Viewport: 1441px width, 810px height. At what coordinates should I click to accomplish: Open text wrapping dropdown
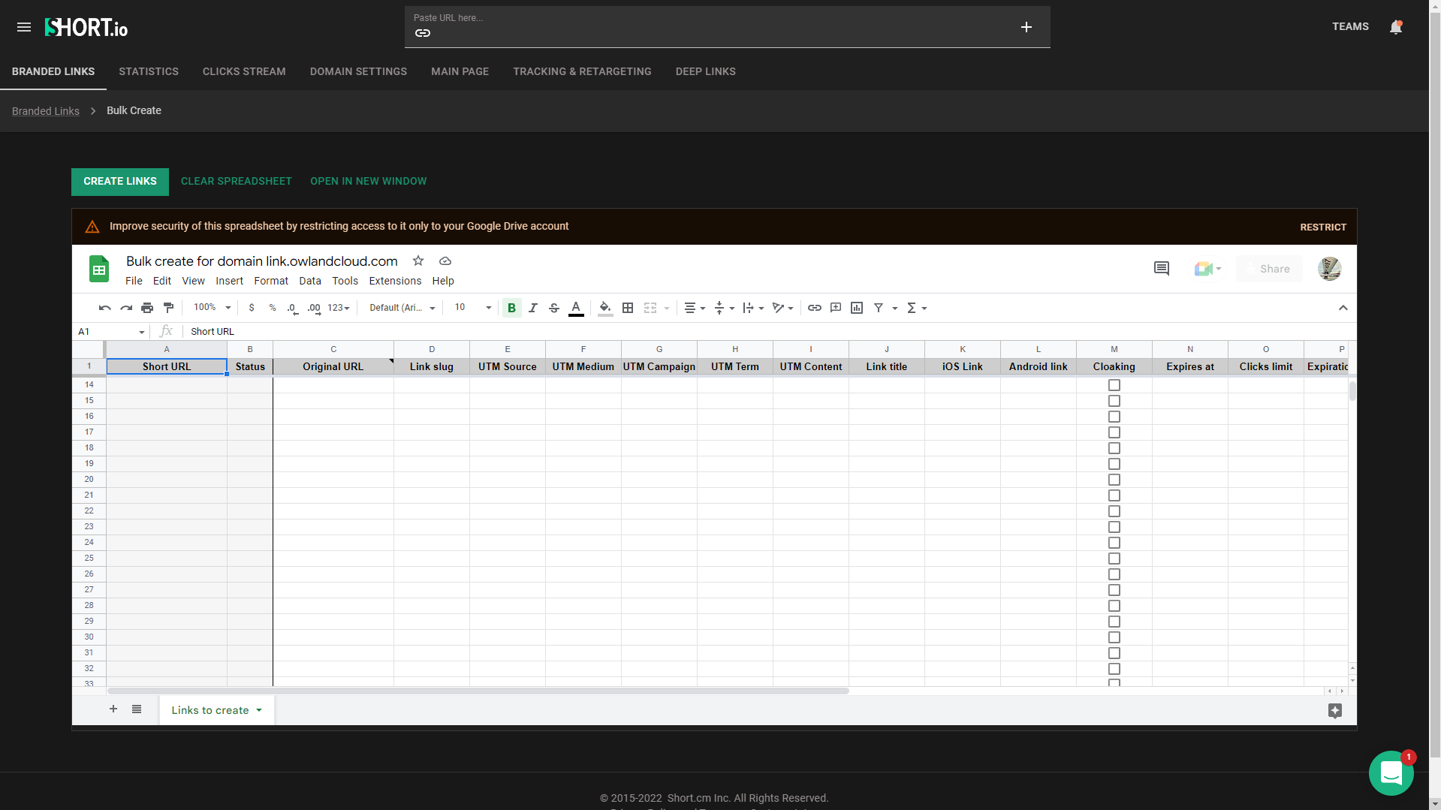[753, 308]
